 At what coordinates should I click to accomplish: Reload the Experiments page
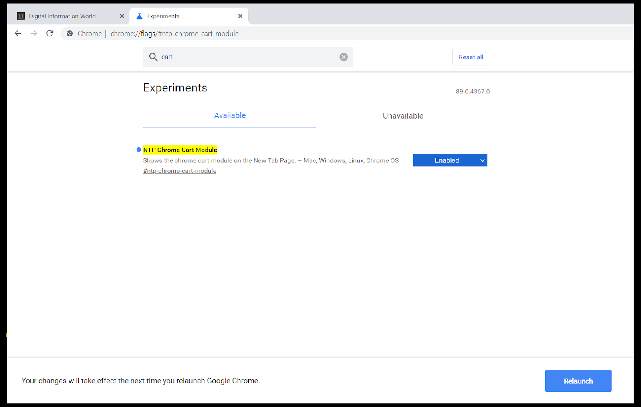(50, 33)
